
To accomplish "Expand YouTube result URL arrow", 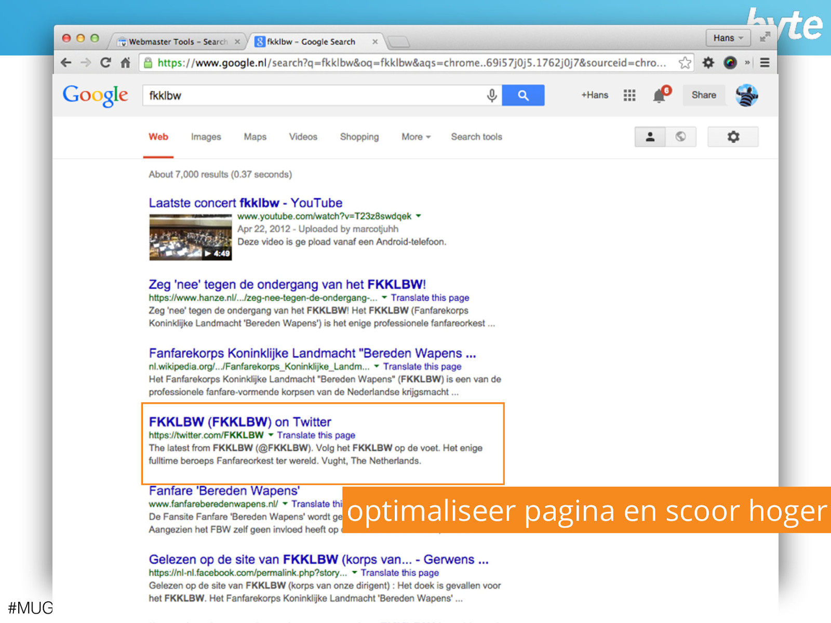I will (x=419, y=216).
